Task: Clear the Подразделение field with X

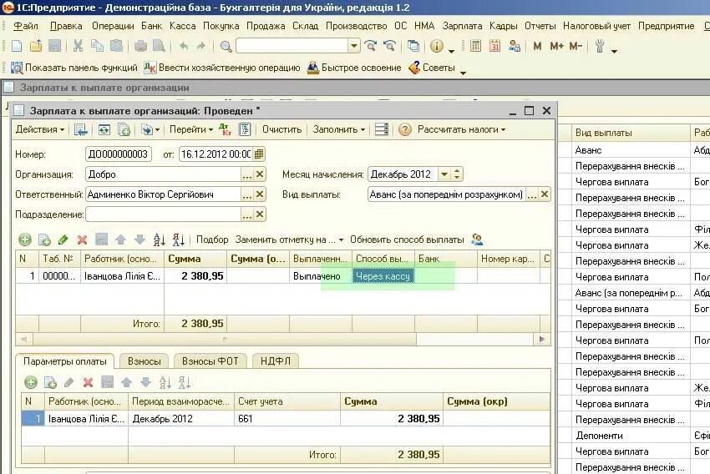Action: (260, 214)
